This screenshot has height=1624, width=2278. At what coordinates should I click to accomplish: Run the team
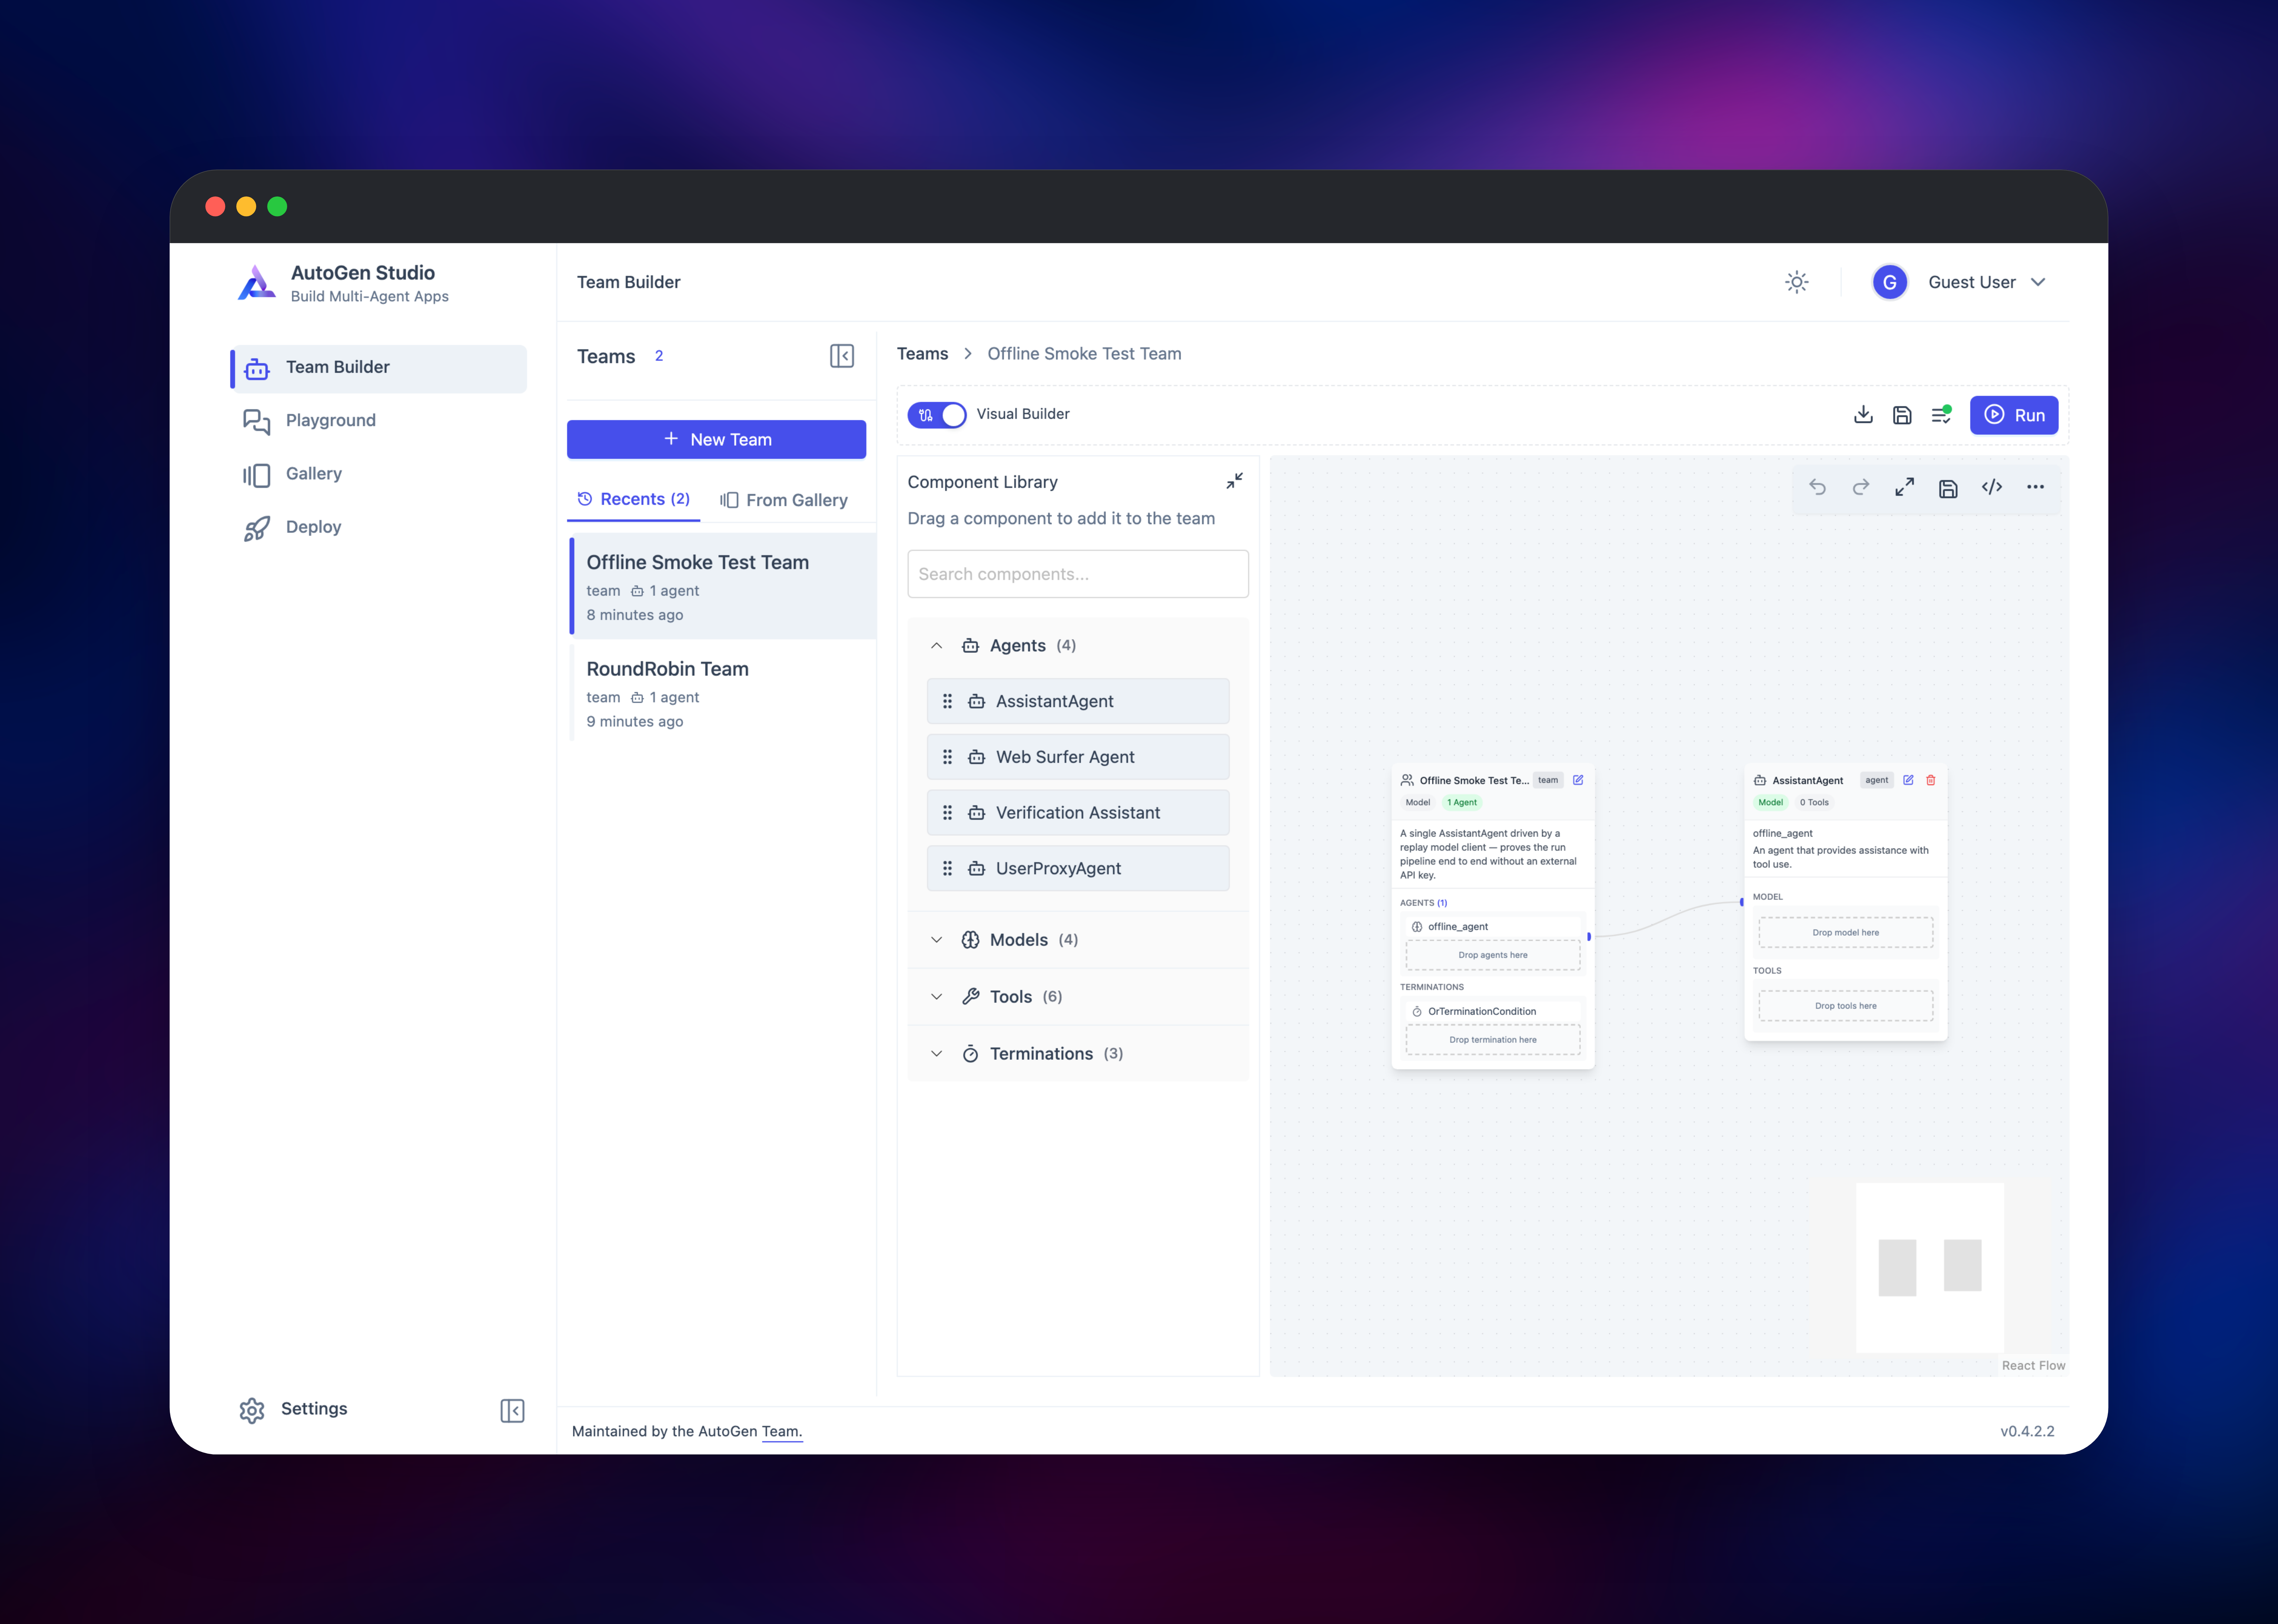pos(2014,415)
